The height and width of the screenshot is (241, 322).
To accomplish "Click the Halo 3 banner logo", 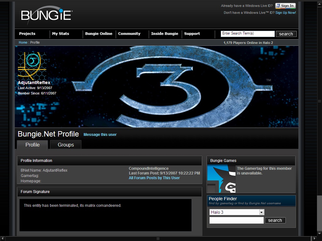I will (x=172, y=87).
